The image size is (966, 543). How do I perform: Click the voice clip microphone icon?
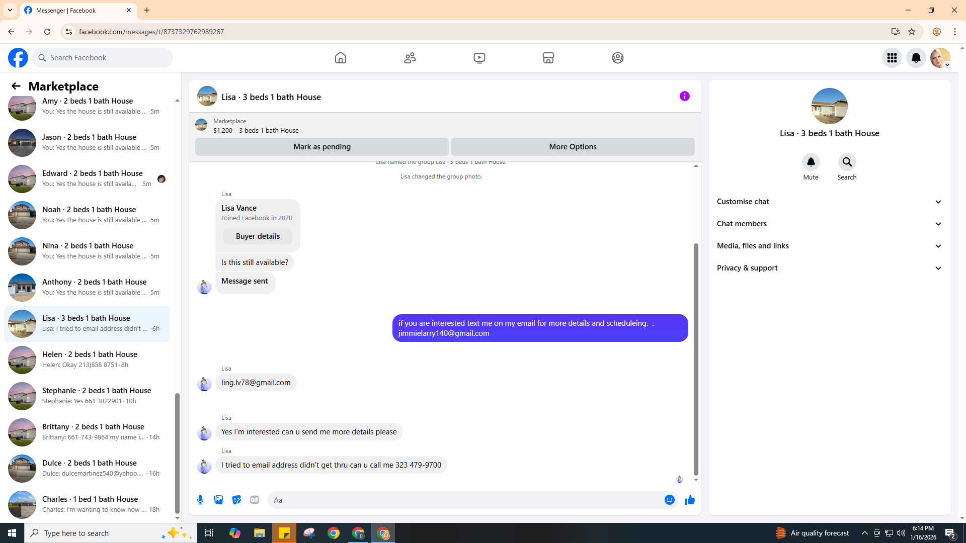[200, 500]
